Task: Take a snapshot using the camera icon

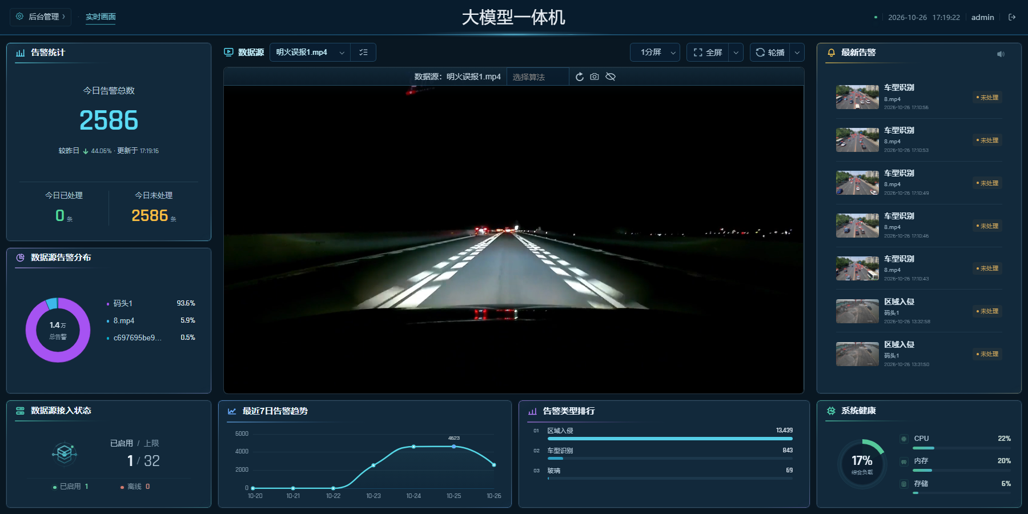Action: (595, 77)
